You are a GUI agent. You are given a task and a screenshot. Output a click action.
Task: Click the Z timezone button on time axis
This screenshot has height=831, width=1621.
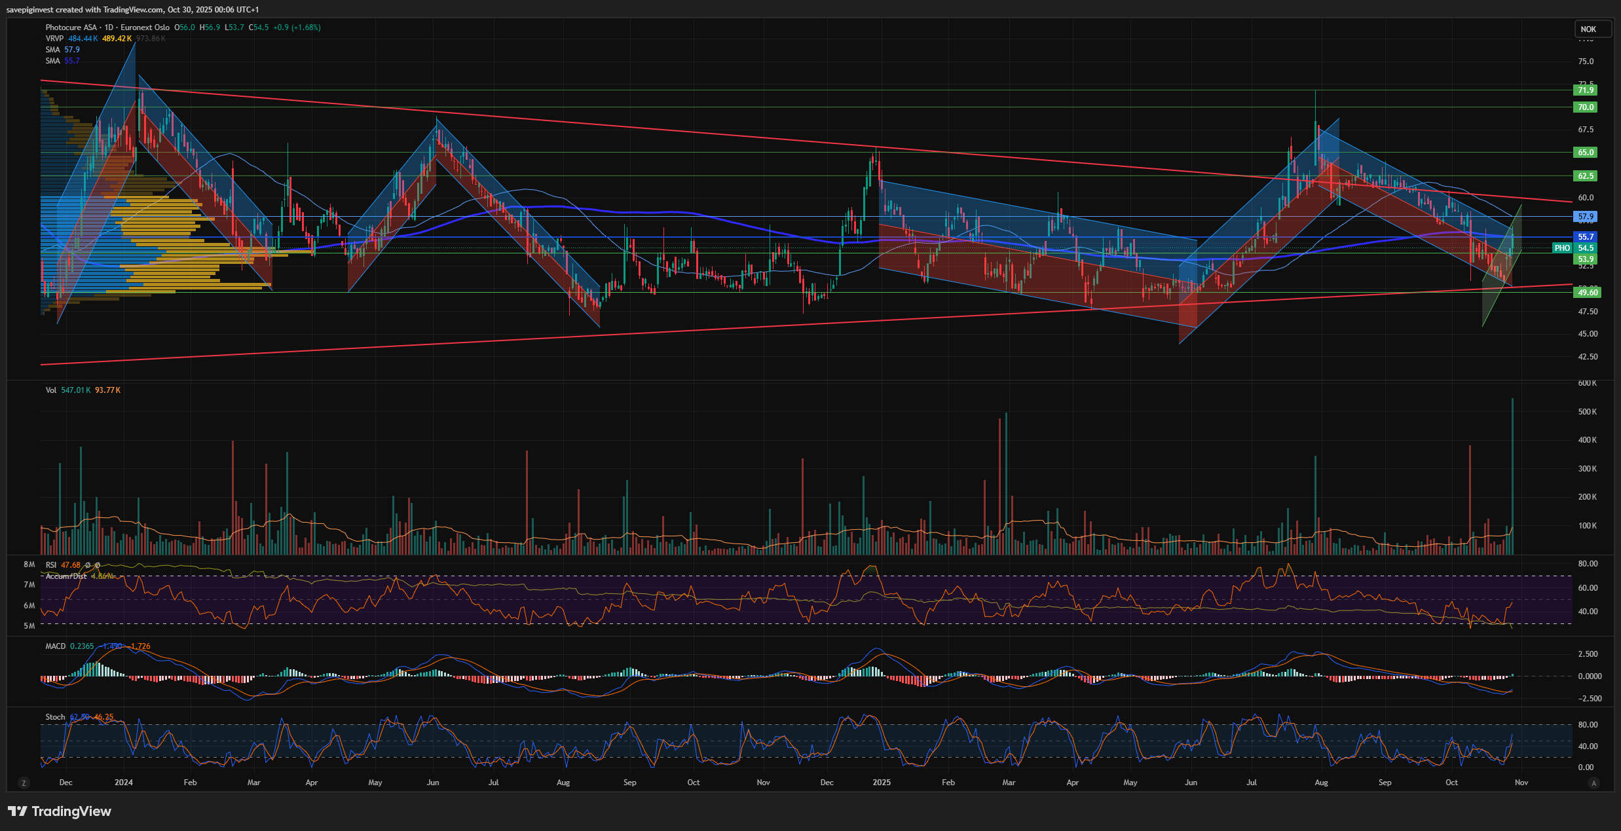click(x=24, y=783)
